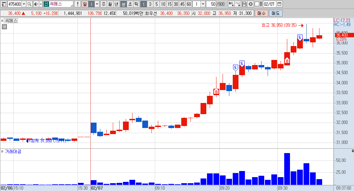Expand the stock code 475400 dropdown
354x191 pixels.
24,4
